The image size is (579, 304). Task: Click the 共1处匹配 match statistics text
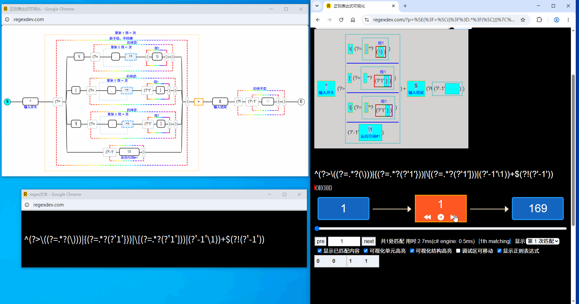coord(428,241)
